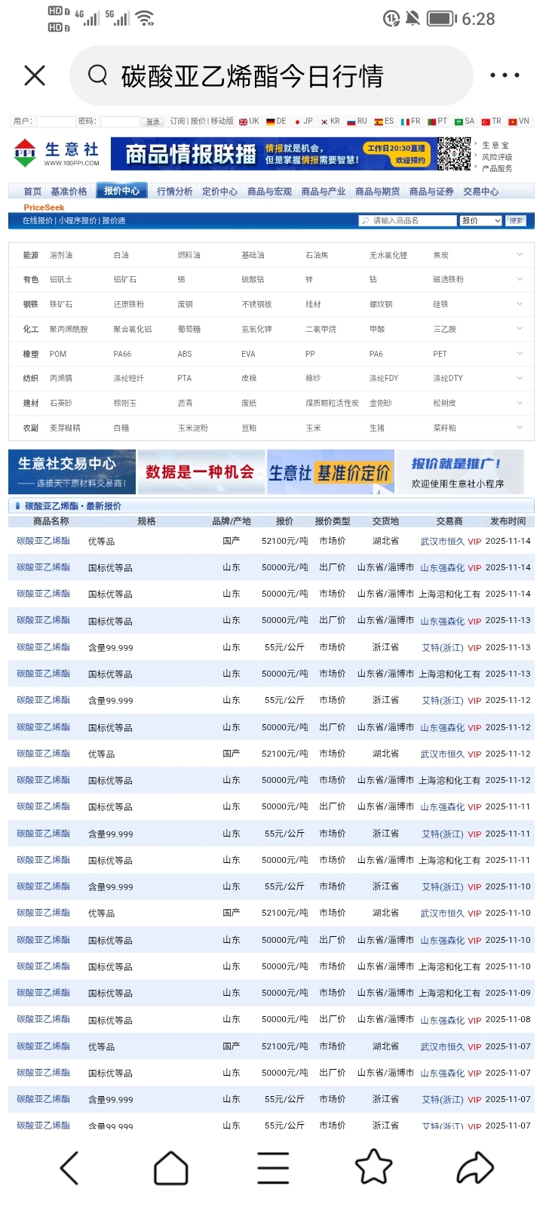Click the JP flag language link
543x1207 pixels.
click(303, 121)
